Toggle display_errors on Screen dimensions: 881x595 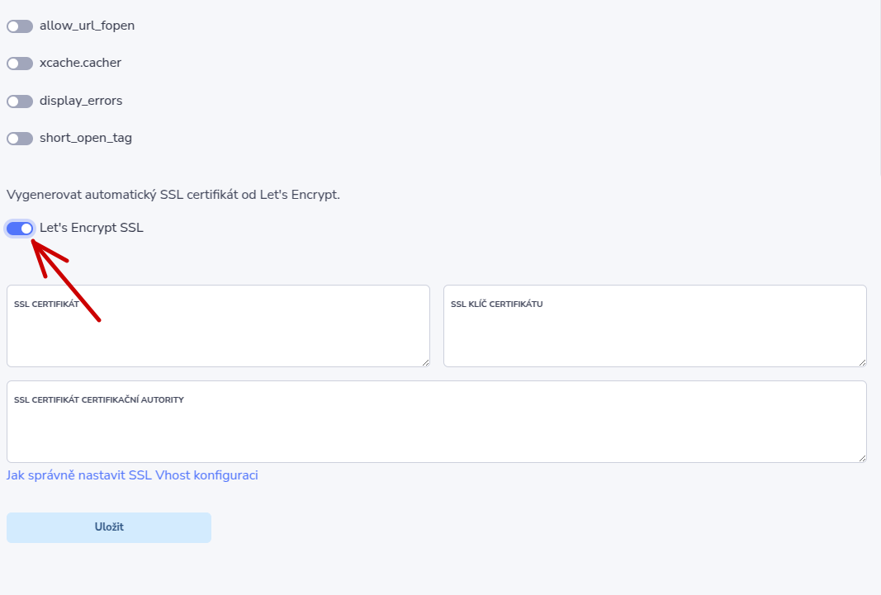click(20, 102)
